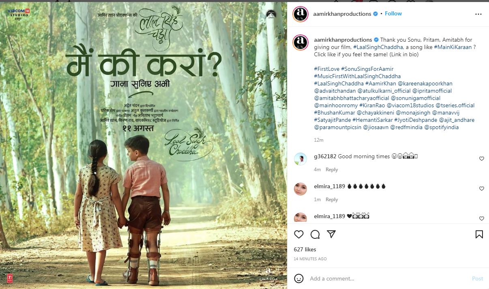The height and width of the screenshot is (289, 489).
Task: Open the g362182 commenter profile picture
Action: (x=300, y=159)
